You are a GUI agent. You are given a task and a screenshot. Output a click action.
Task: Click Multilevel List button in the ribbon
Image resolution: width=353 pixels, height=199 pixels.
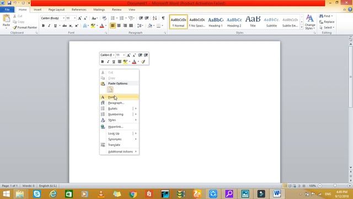[x=131, y=18]
